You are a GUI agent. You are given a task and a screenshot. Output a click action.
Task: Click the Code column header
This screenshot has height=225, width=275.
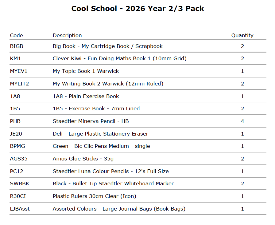(17, 35)
